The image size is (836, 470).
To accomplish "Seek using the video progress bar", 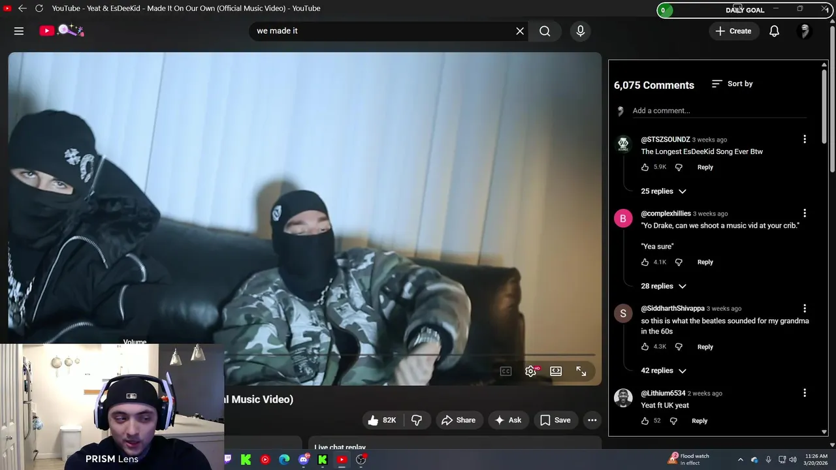I will tap(410, 355).
